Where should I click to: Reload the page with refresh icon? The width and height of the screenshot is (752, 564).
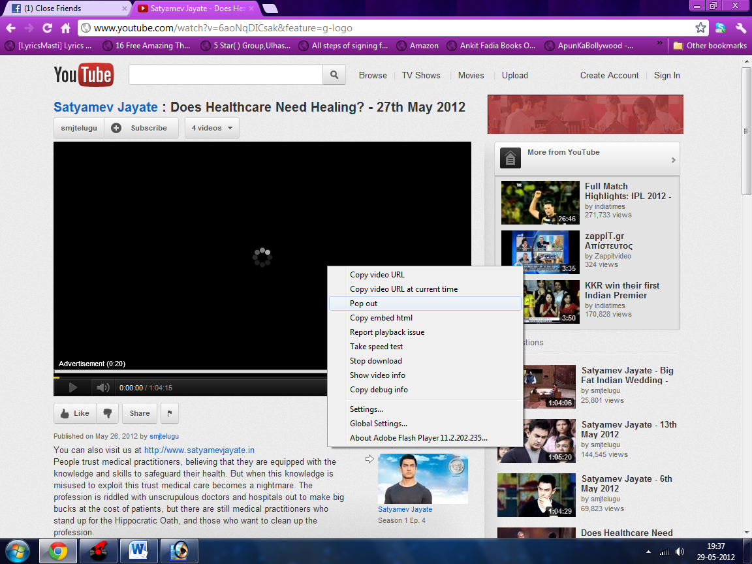[47, 28]
